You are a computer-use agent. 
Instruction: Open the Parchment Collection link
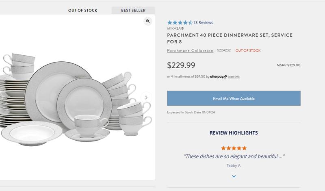[x=190, y=50]
